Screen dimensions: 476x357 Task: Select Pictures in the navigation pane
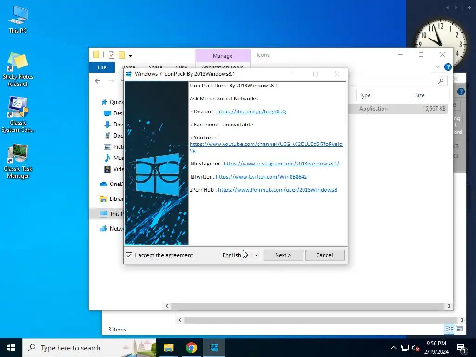[113, 147]
